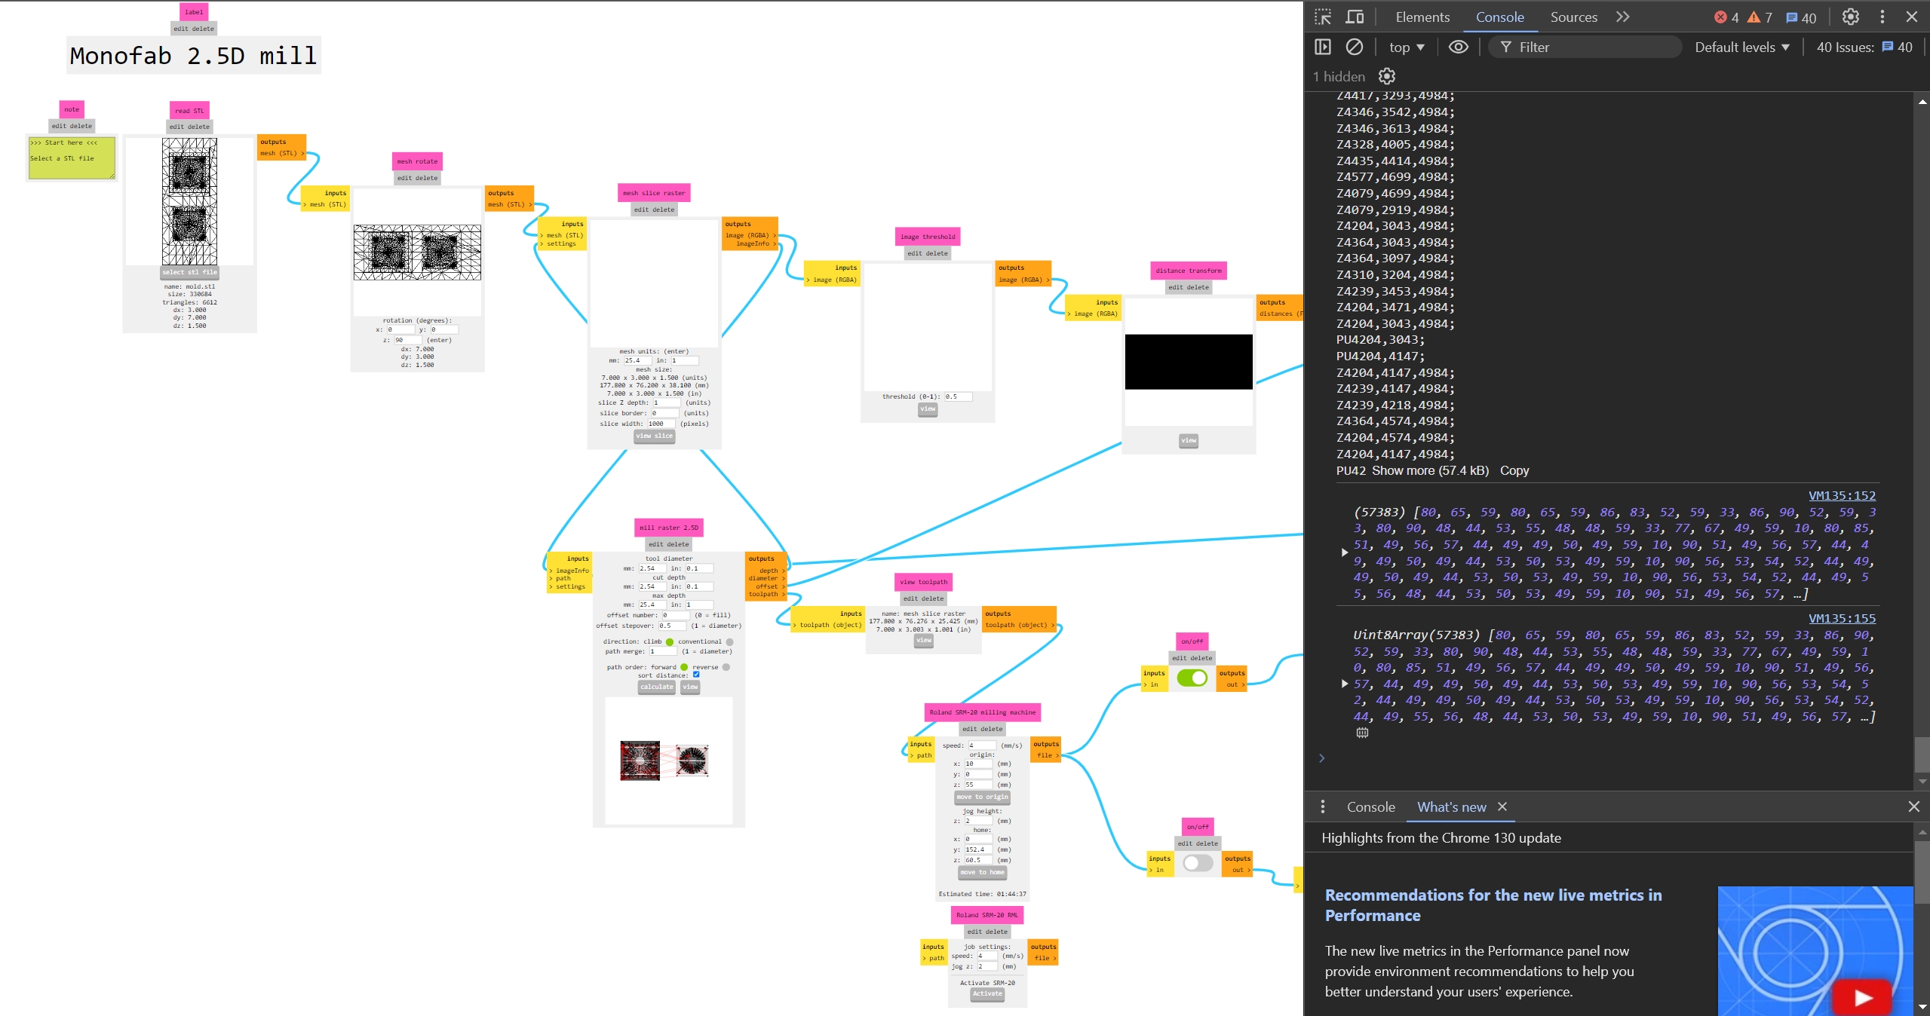Click the view slice button
The height and width of the screenshot is (1016, 1930).
pyautogui.click(x=654, y=436)
